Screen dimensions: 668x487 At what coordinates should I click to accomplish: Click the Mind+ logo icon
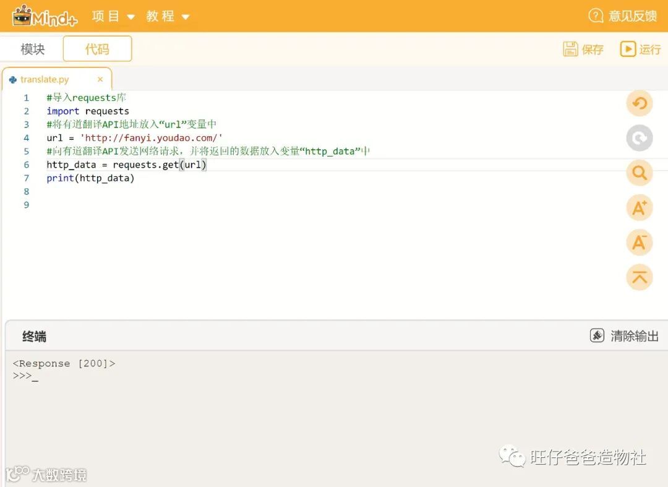click(x=45, y=16)
